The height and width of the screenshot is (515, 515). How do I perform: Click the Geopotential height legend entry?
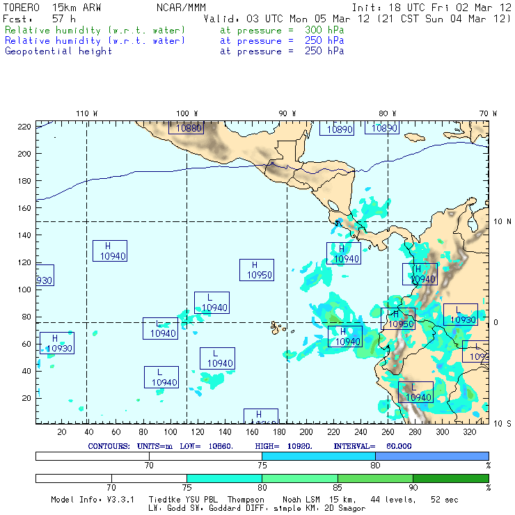(x=58, y=51)
